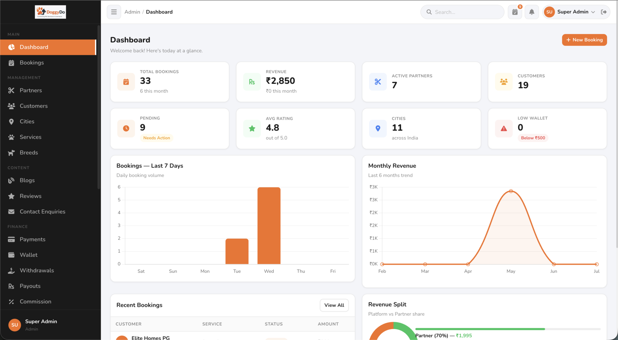Open Customers in the sidebar
The width and height of the screenshot is (618, 340).
click(48, 106)
